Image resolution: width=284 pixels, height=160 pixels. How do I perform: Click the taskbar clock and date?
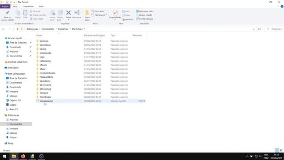click(276, 156)
